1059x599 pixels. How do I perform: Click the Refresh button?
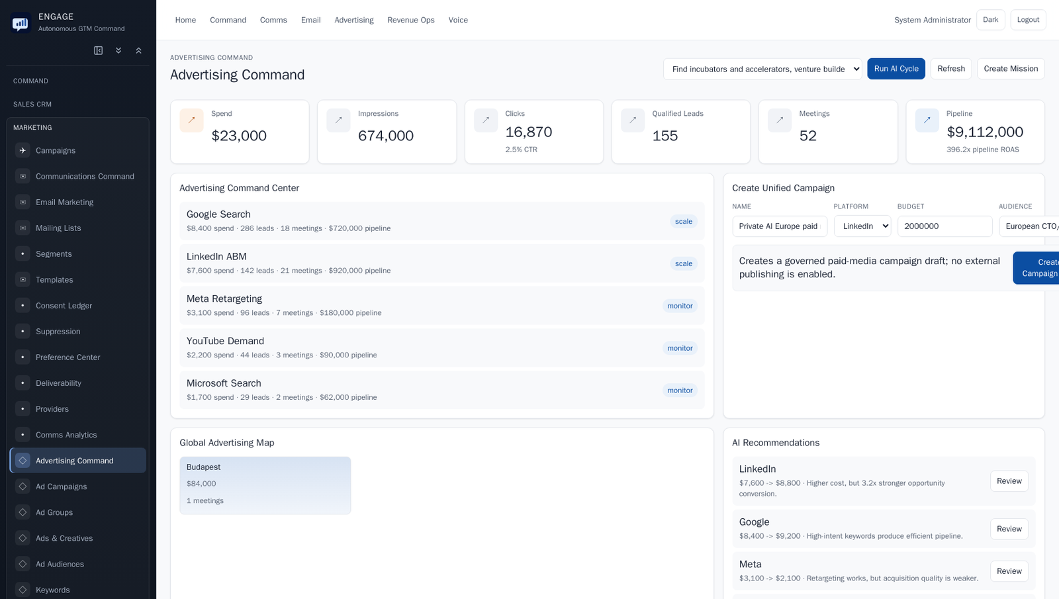951,69
